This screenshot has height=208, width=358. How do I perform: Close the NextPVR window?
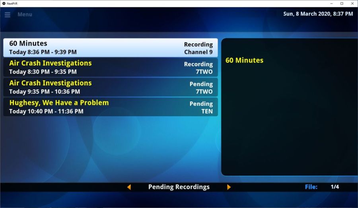(x=352, y=3)
